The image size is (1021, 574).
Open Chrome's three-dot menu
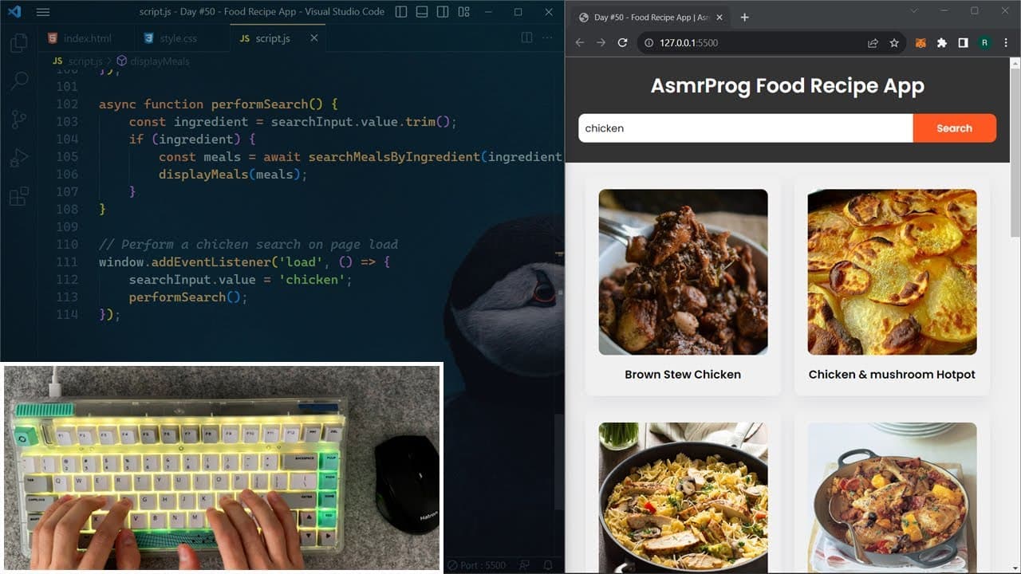coord(1005,43)
